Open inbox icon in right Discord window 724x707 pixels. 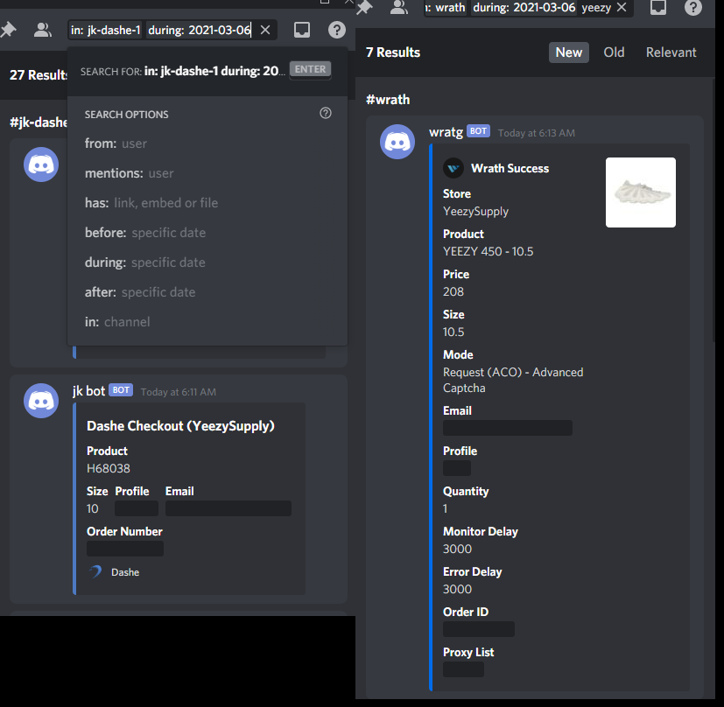click(658, 7)
